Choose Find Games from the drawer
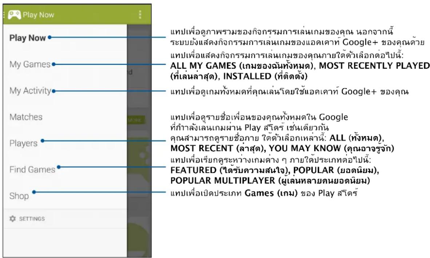The height and width of the screenshot is (258, 430). [32, 170]
